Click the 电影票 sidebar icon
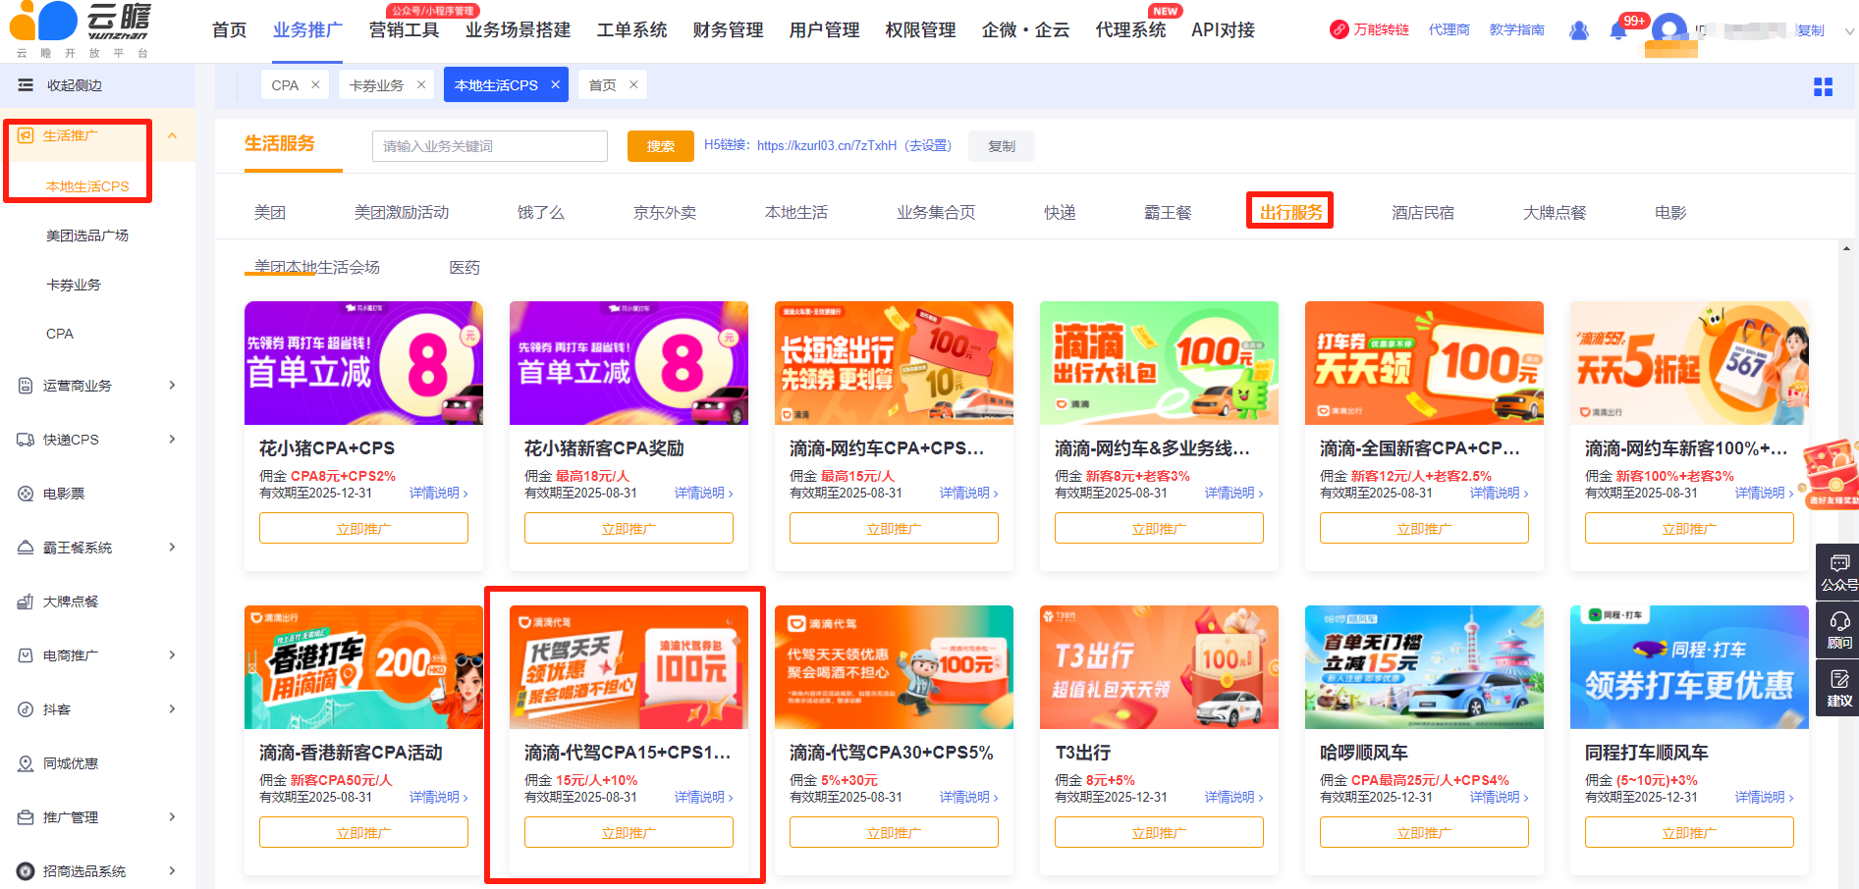The width and height of the screenshot is (1859, 889). click(26, 494)
